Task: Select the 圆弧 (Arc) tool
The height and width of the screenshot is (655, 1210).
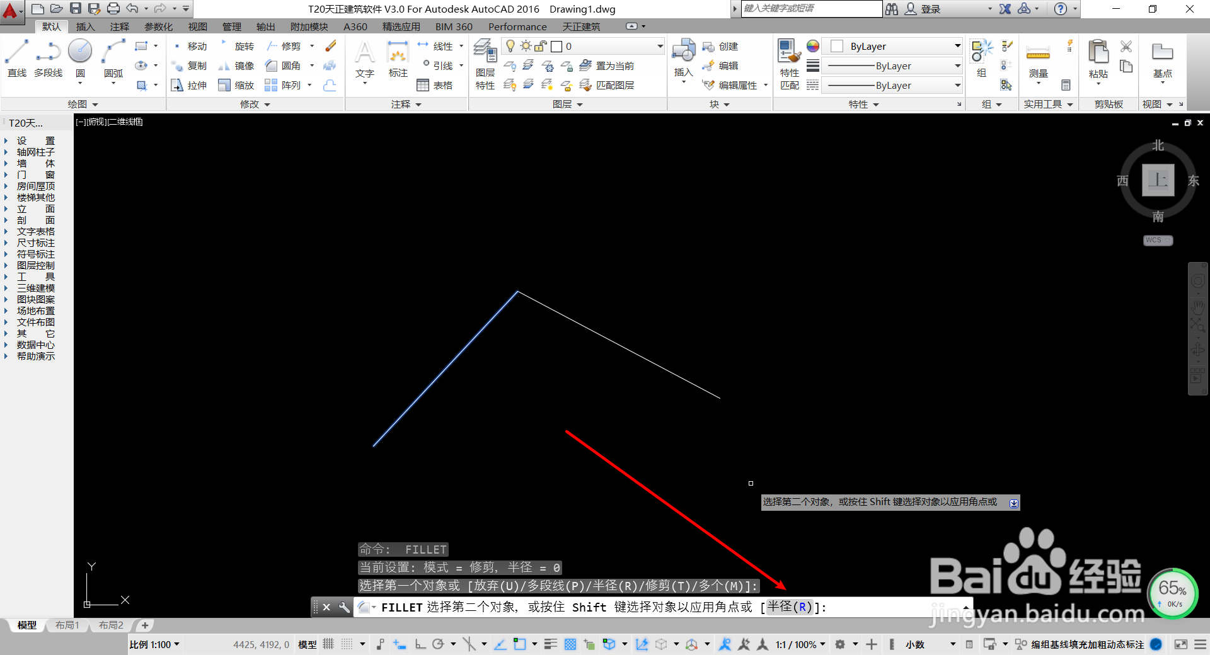Action: coord(113,58)
